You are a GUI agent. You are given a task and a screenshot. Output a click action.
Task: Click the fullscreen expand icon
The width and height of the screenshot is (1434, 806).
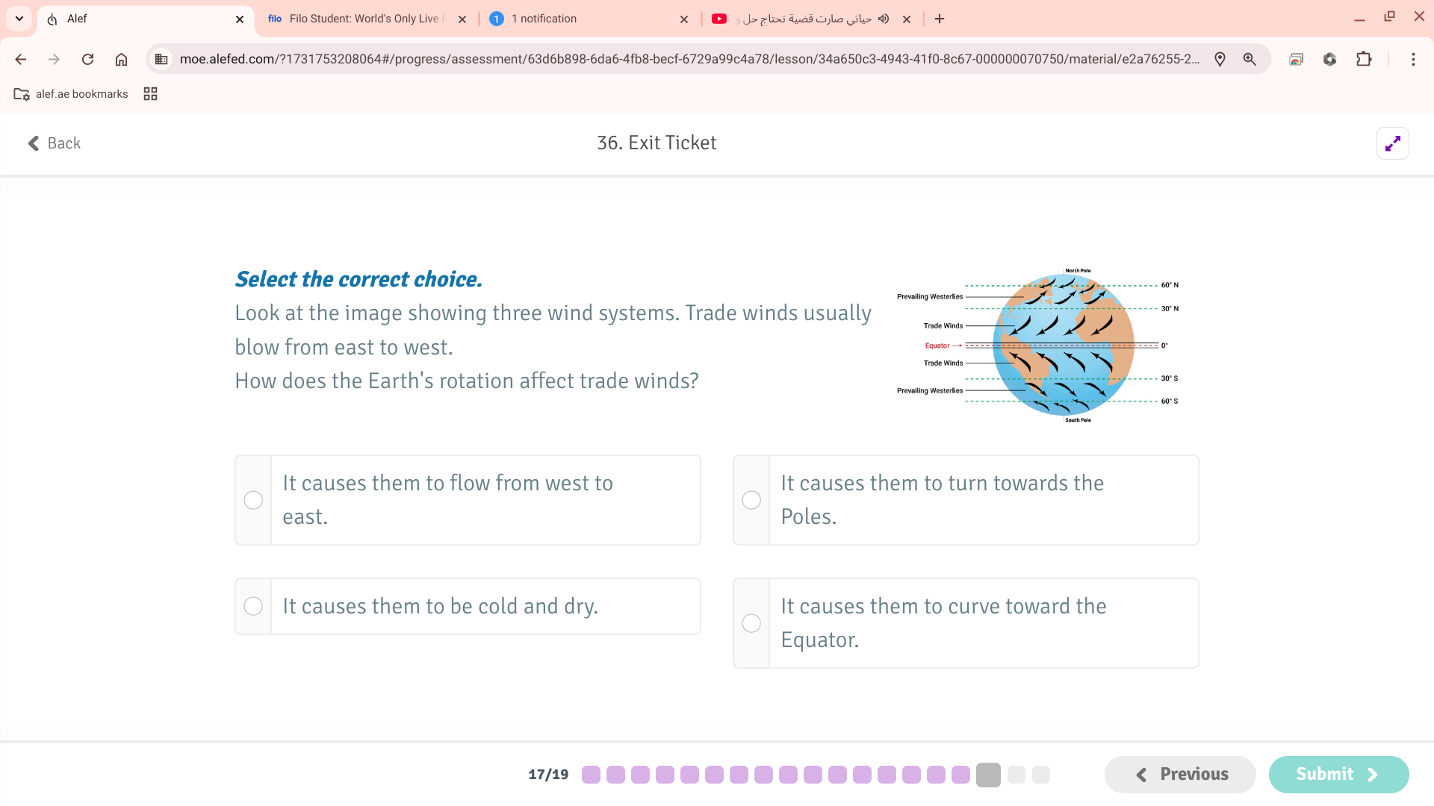[1392, 143]
